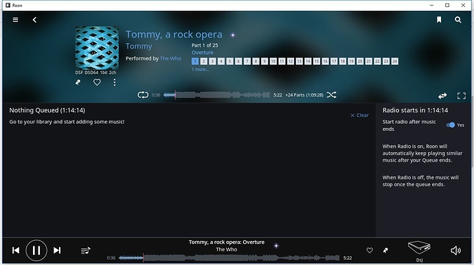Image resolution: width=474 pixels, height=265 pixels.
Task: Skip to previous track
Action: (x=16, y=250)
